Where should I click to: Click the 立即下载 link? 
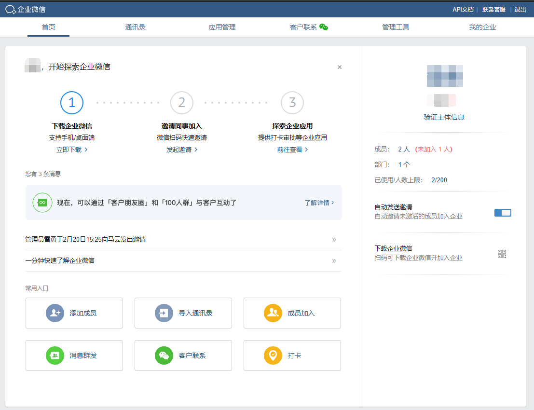pyautogui.click(x=72, y=150)
